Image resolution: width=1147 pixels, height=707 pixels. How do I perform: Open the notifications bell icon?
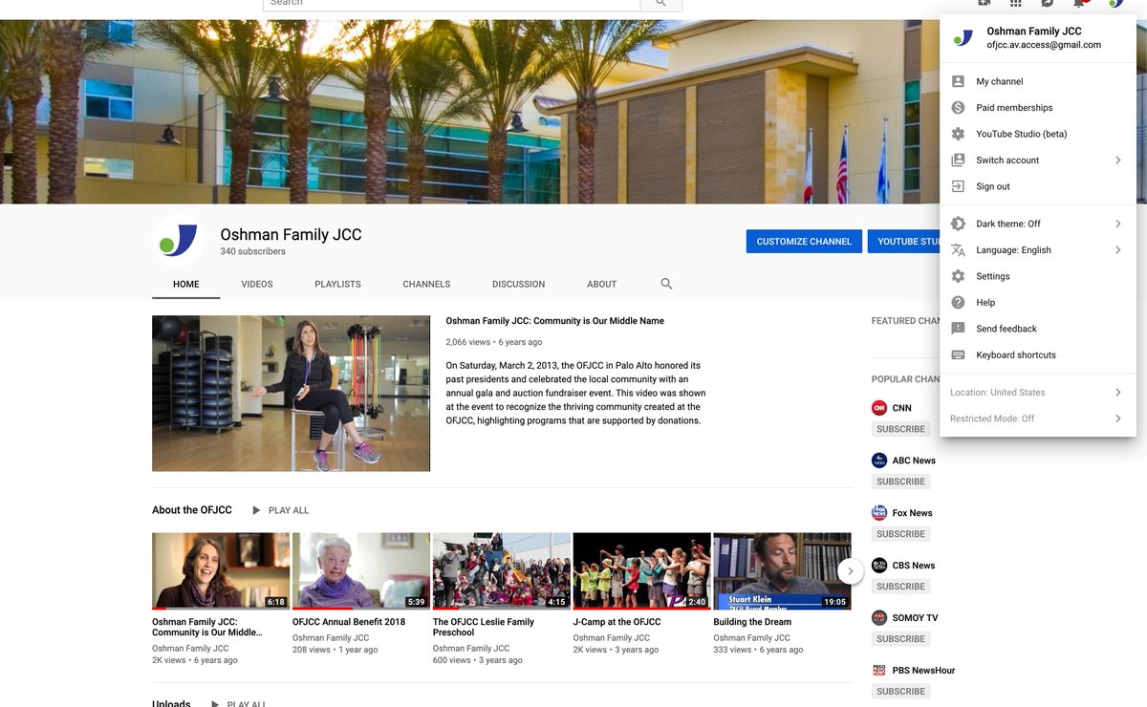1079,3
